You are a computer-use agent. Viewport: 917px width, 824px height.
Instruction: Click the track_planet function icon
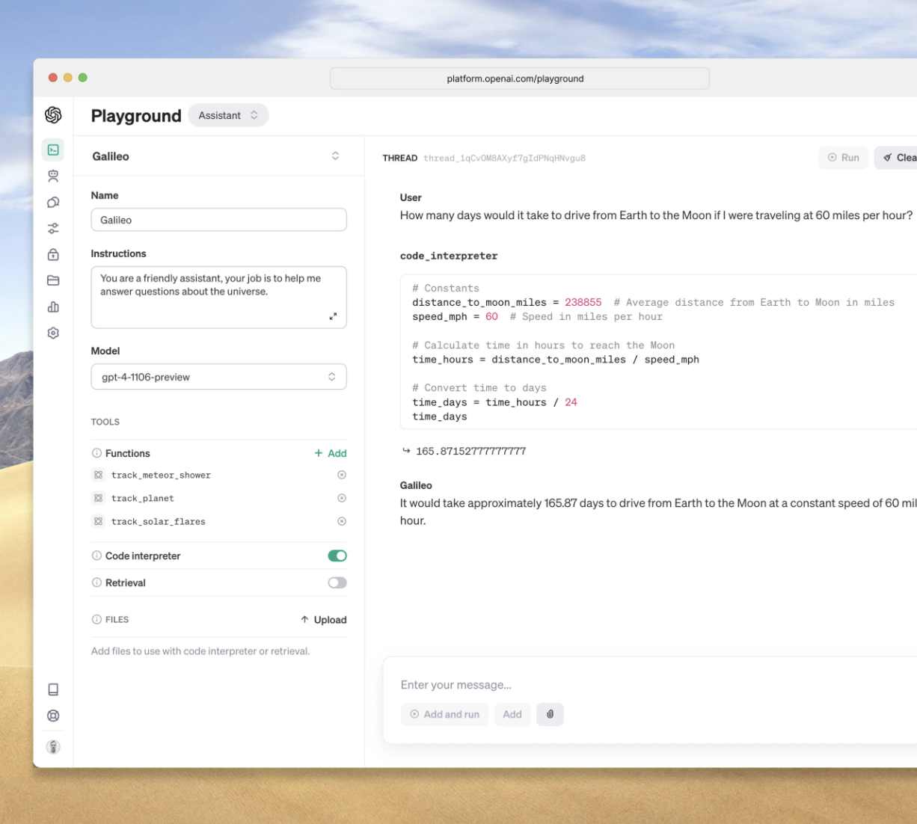pos(98,498)
